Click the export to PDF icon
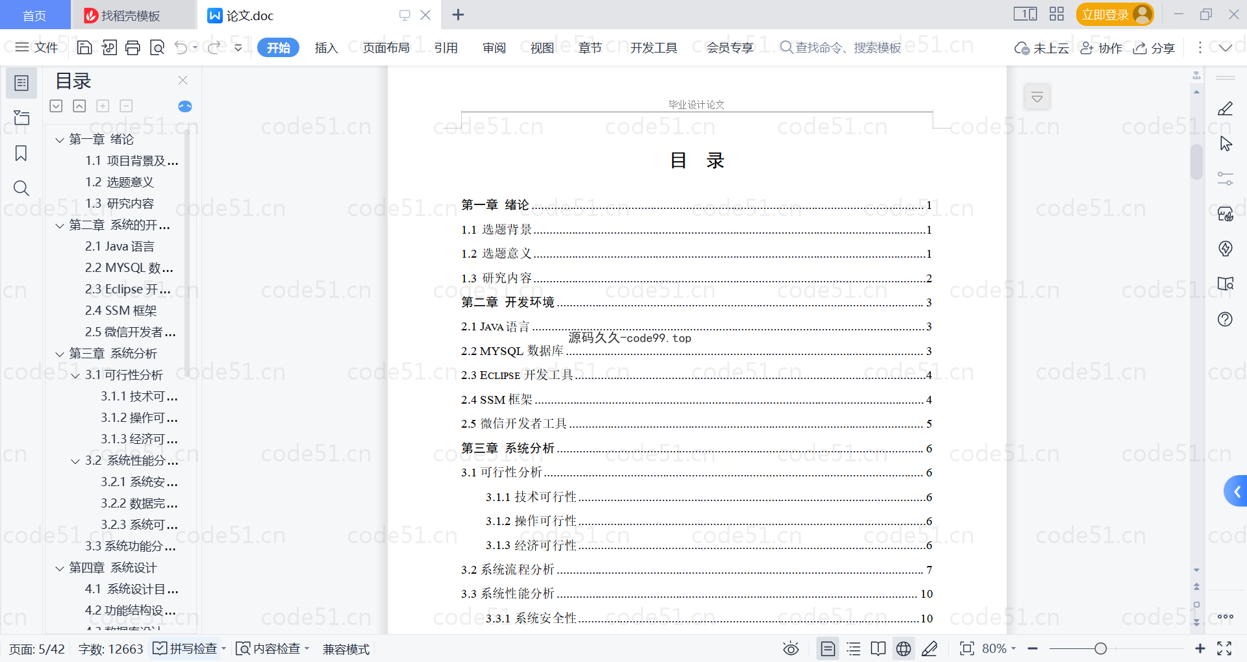The height and width of the screenshot is (662, 1247). pyautogui.click(x=109, y=47)
